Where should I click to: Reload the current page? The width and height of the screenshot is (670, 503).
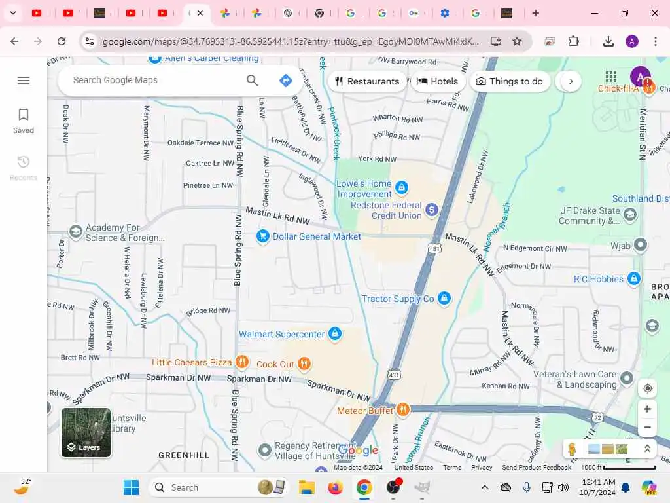click(62, 41)
